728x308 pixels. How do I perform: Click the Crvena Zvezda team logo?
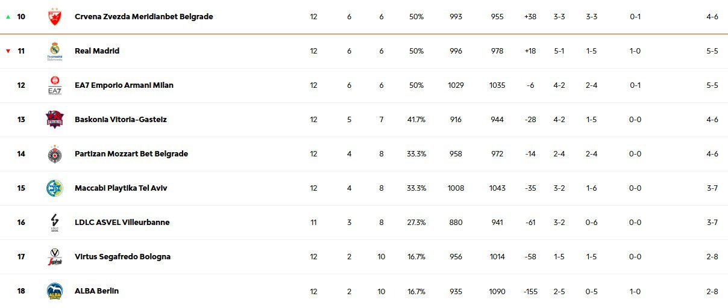54,17
